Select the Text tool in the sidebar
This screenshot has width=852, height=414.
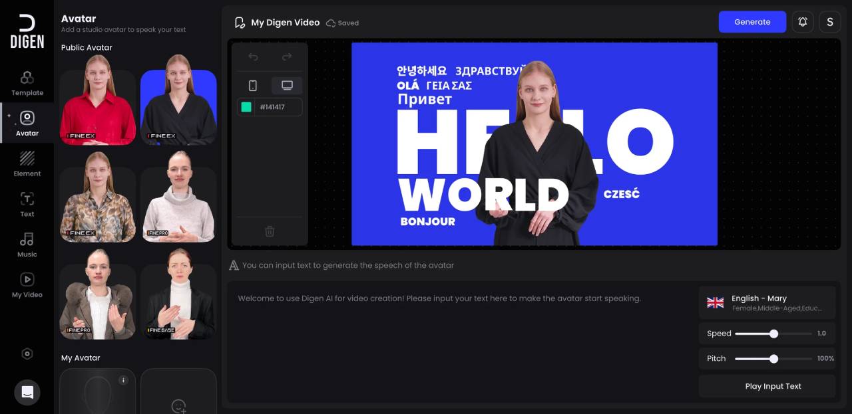(x=27, y=203)
